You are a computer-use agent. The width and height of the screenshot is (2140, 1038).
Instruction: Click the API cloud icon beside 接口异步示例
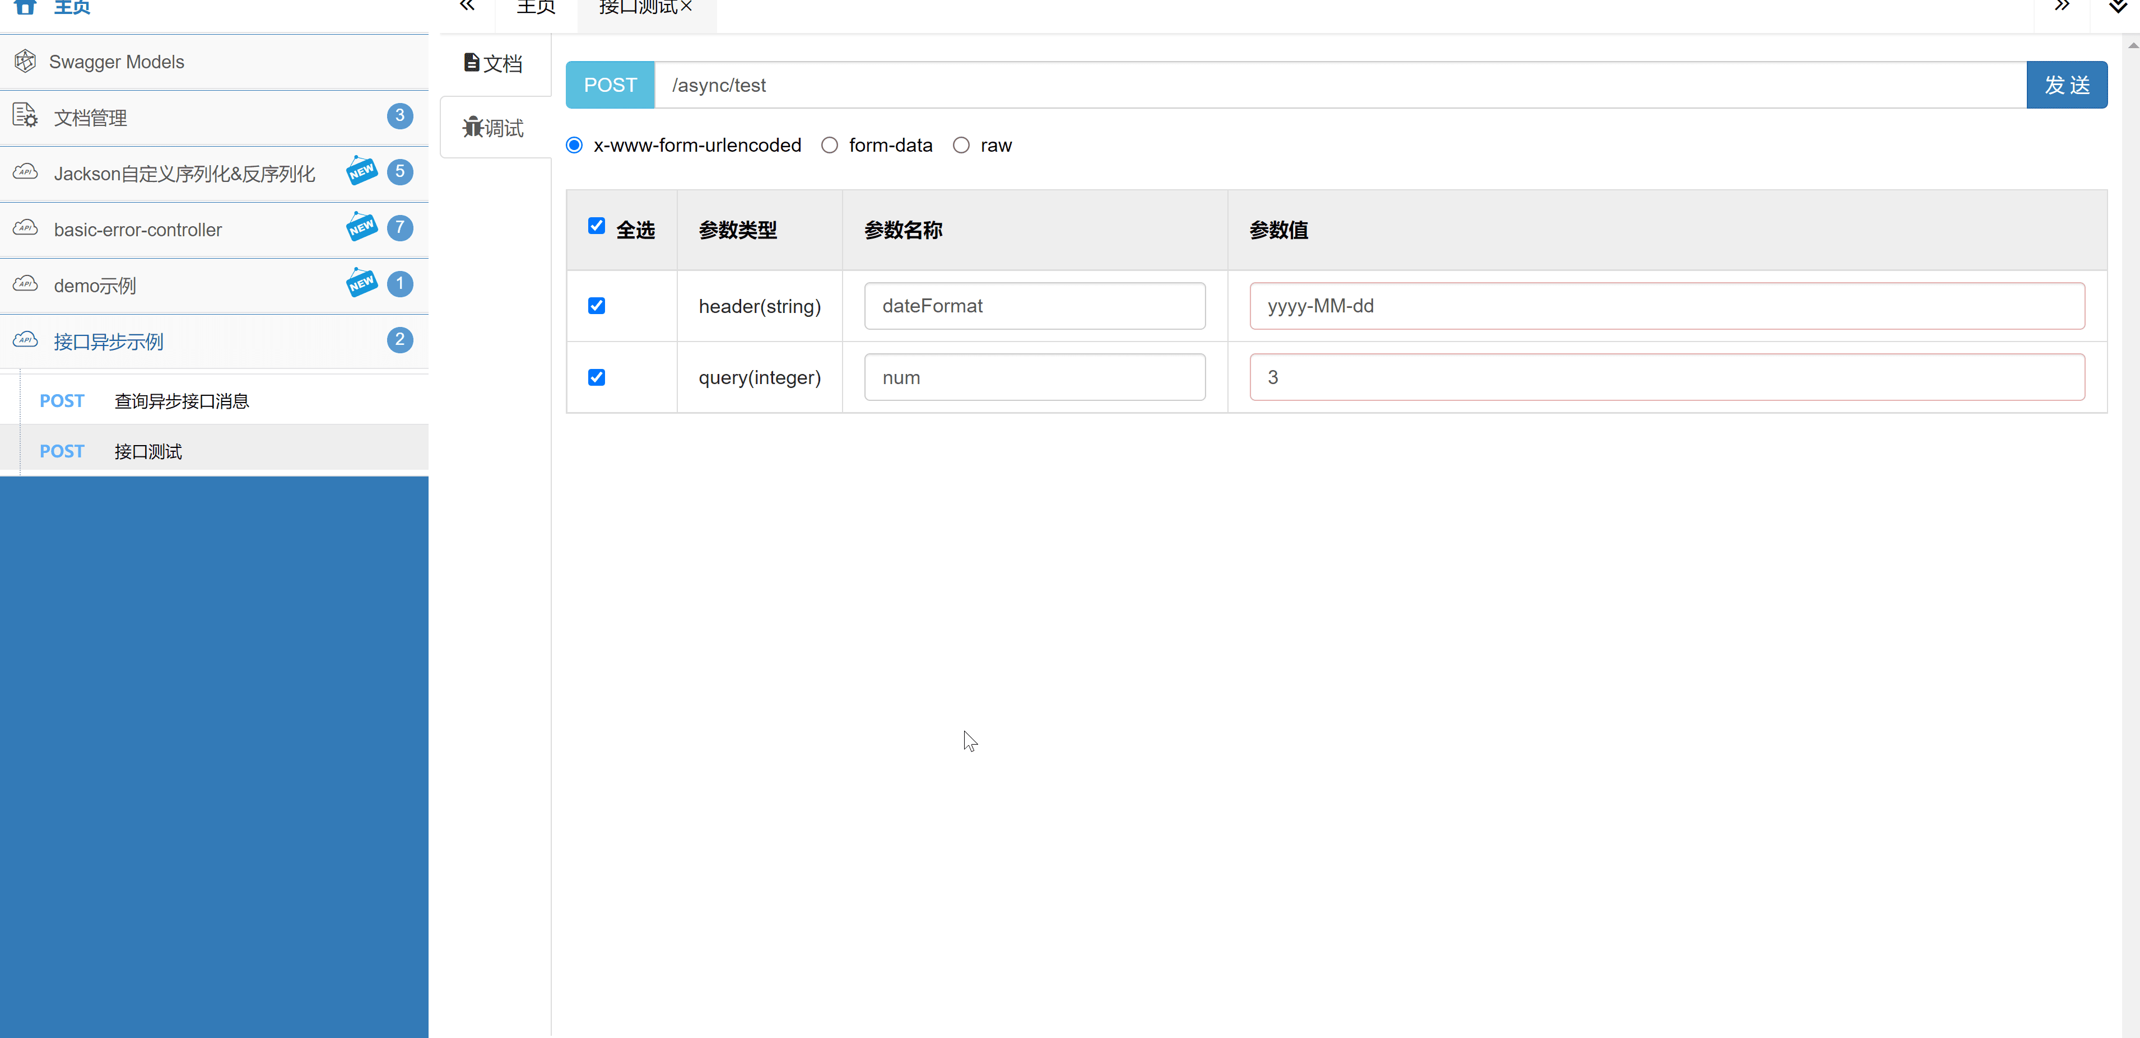pos(25,340)
